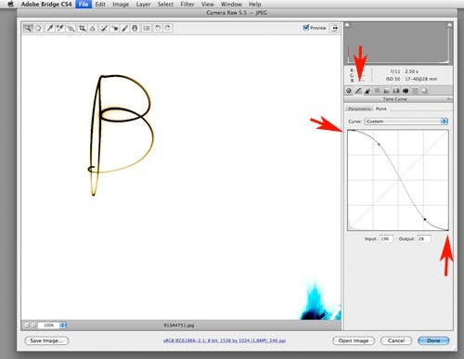The image size is (464, 359).
Task: Open the Layer menu
Action: pyautogui.click(x=143, y=5)
